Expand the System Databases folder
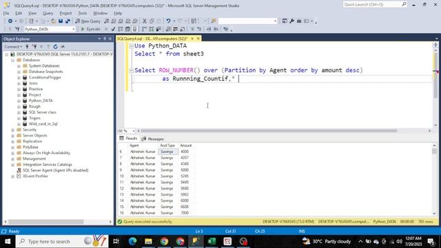The height and width of the screenshot is (248, 441). 19,66
